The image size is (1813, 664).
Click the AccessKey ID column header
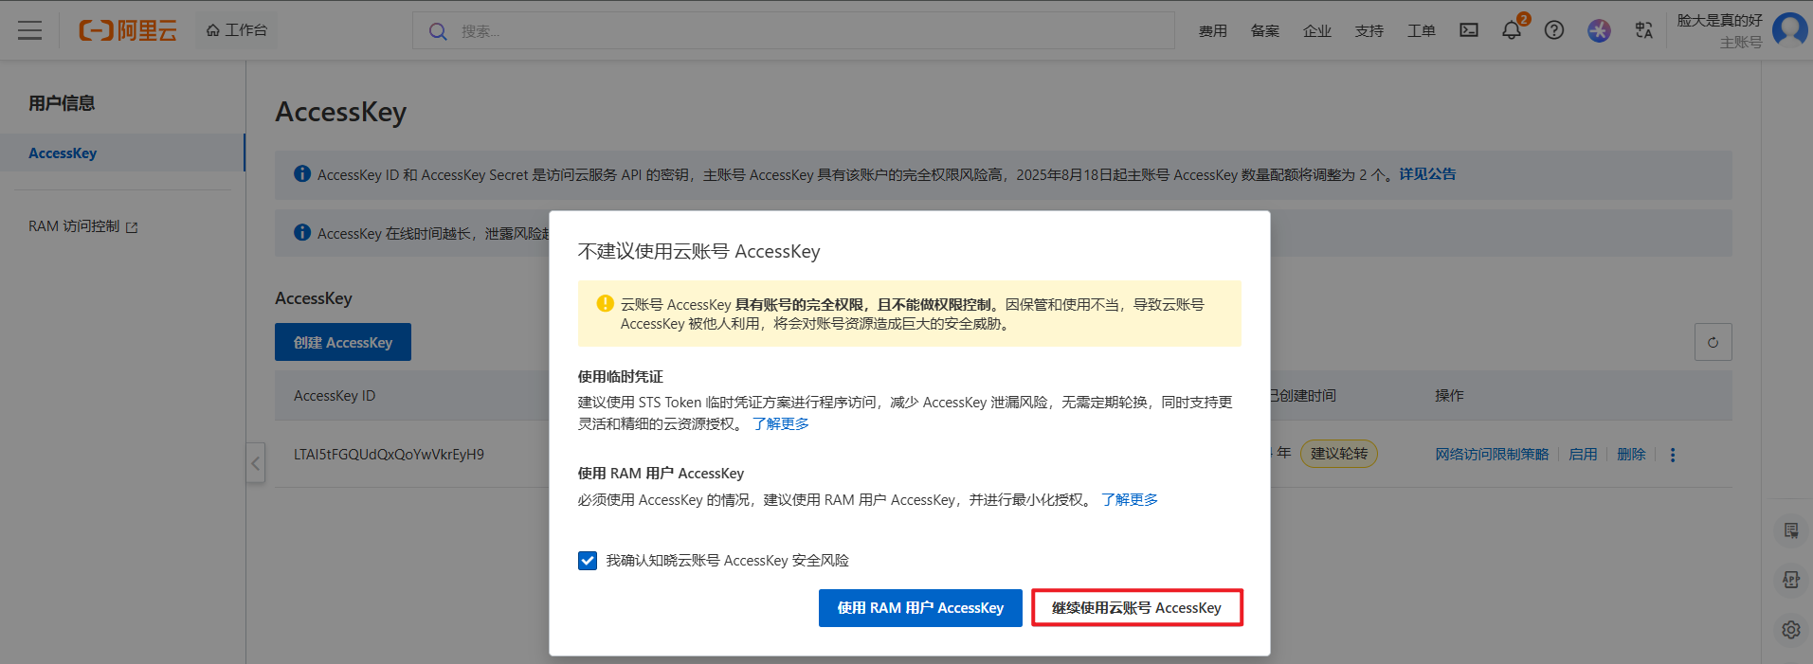coord(335,395)
